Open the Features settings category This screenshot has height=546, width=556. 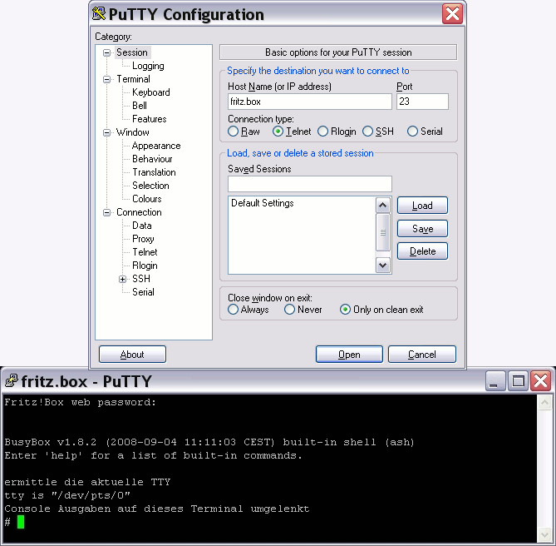pyautogui.click(x=149, y=119)
